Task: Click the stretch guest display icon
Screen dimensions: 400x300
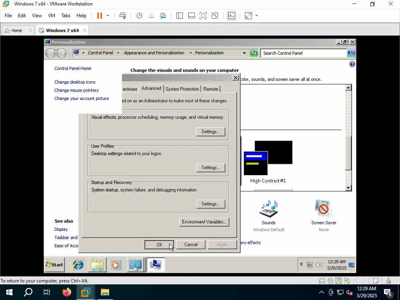Action: tap(248, 16)
